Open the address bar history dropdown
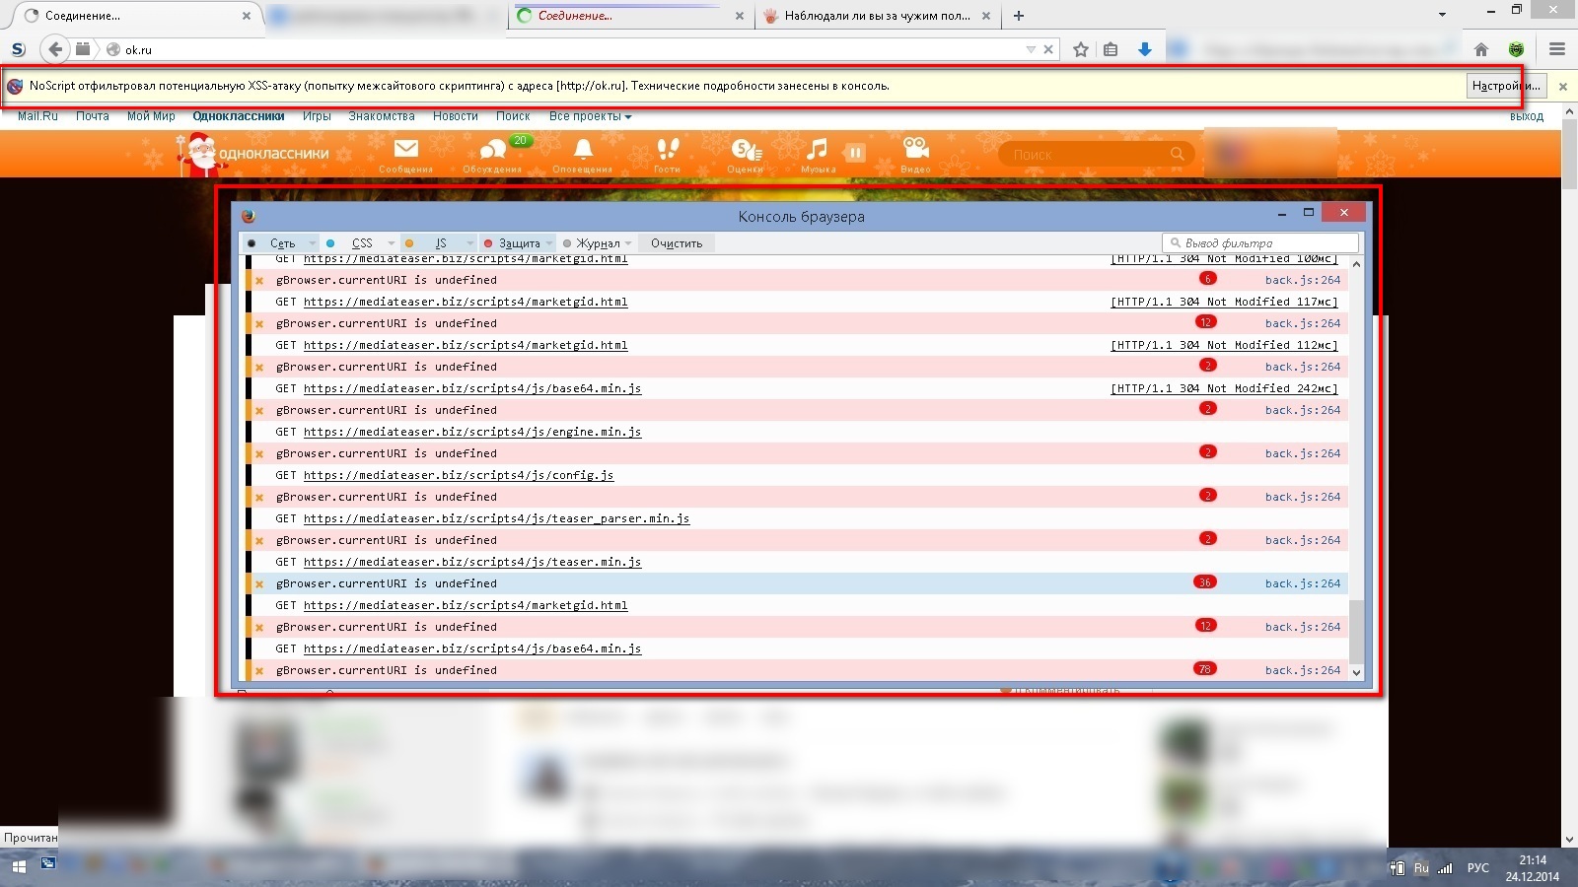1578x887 pixels. click(1031, 49)
